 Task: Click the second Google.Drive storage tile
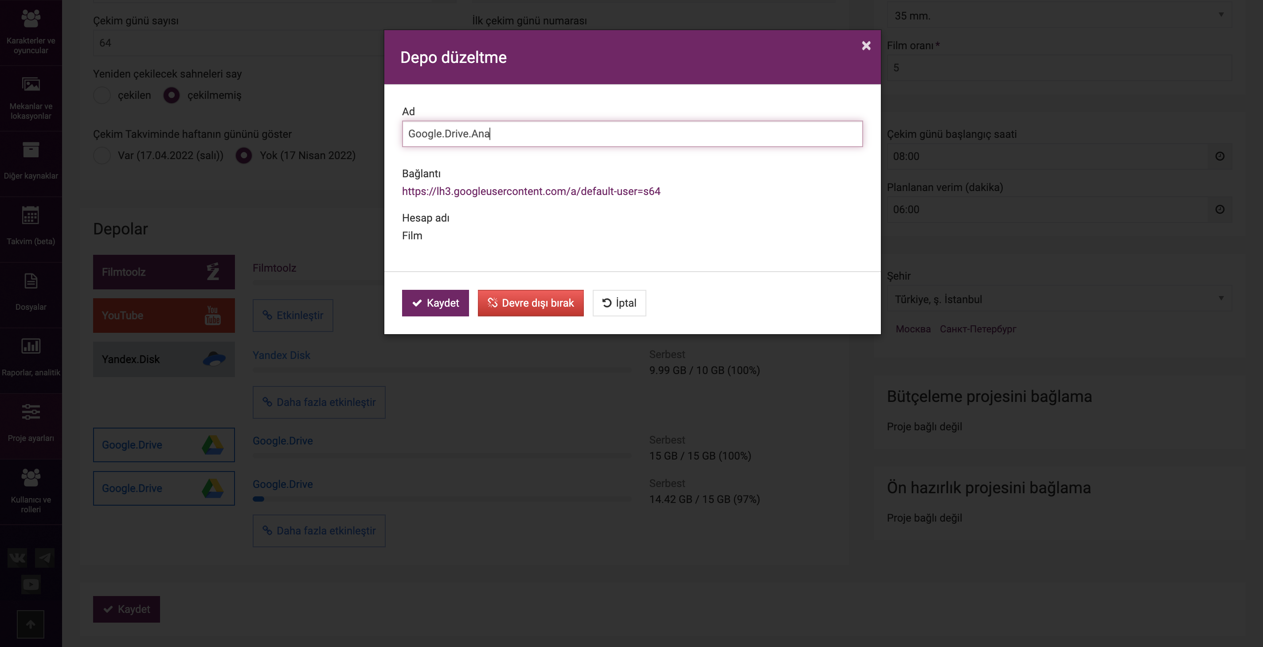tap(164, 488)
